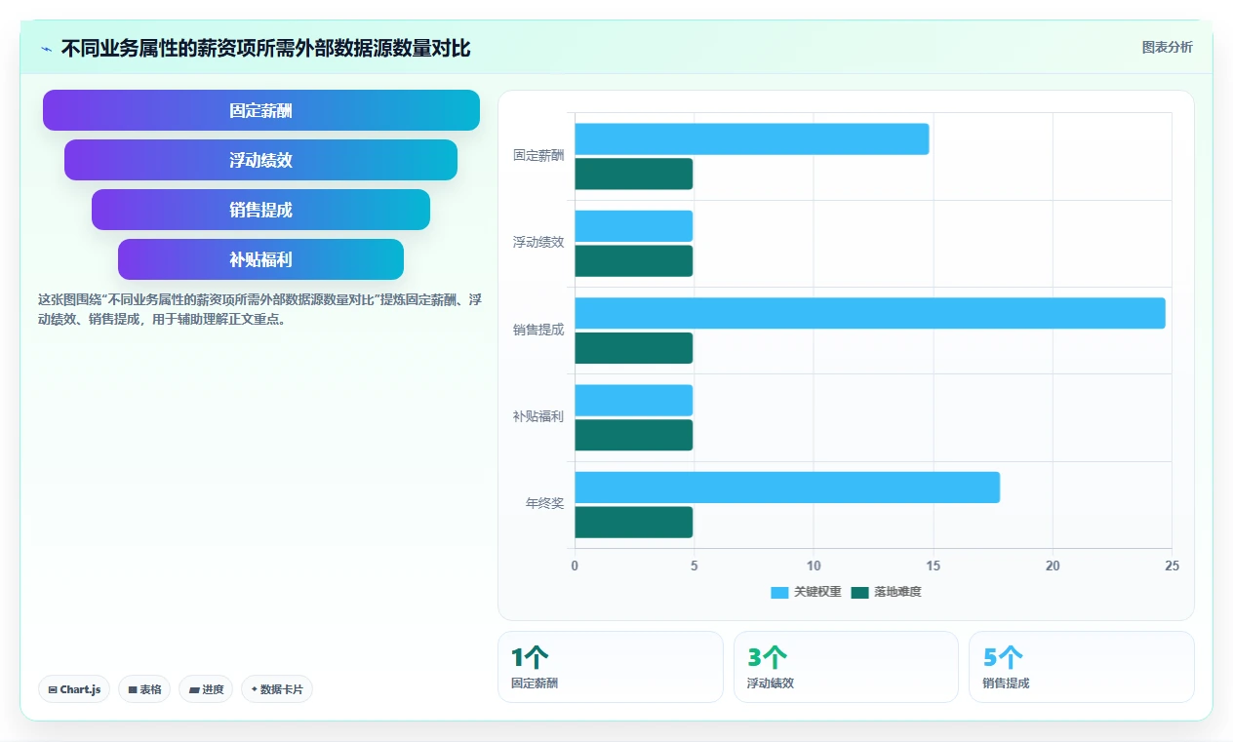Click the 固定薪酬 落地难度 green bar

click(x=634, y=174)
